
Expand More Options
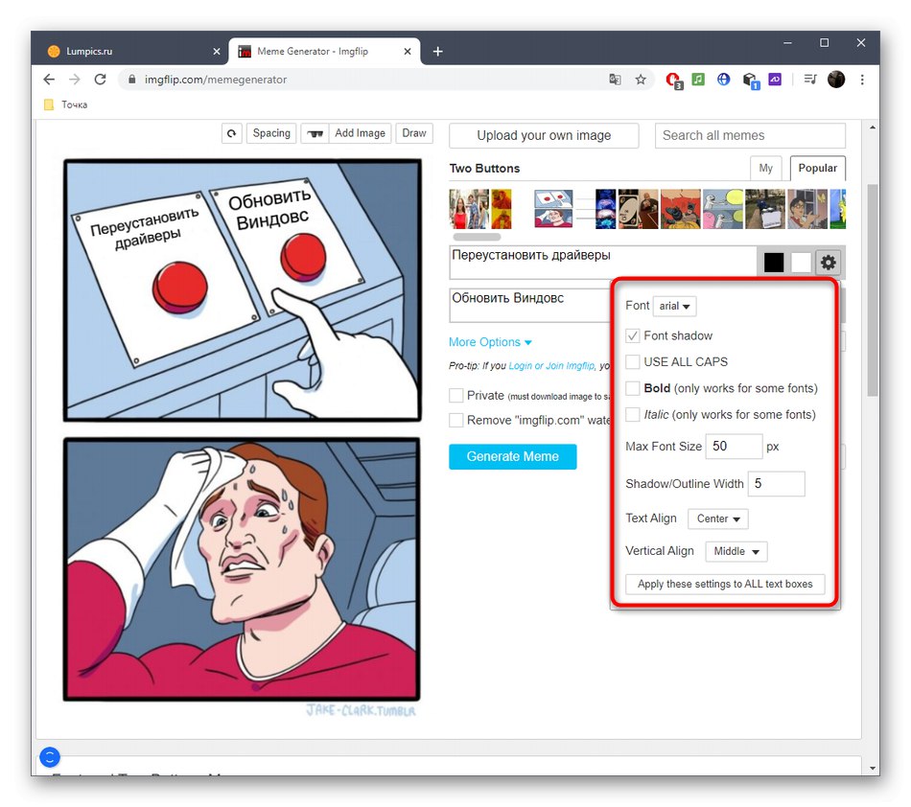coord(490,342)
